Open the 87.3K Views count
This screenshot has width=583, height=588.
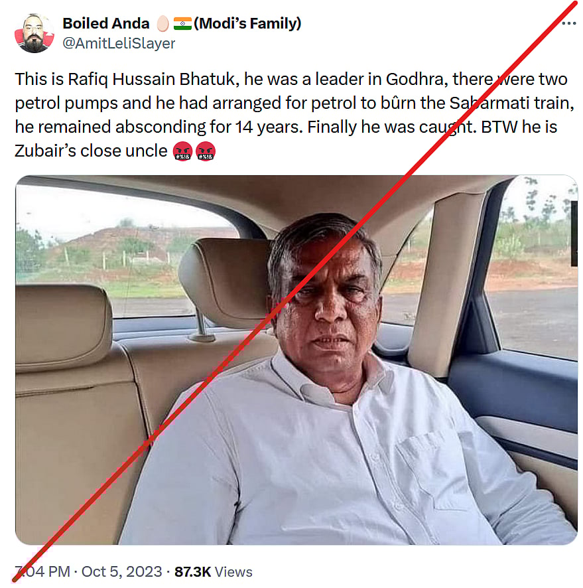(213, 571)
